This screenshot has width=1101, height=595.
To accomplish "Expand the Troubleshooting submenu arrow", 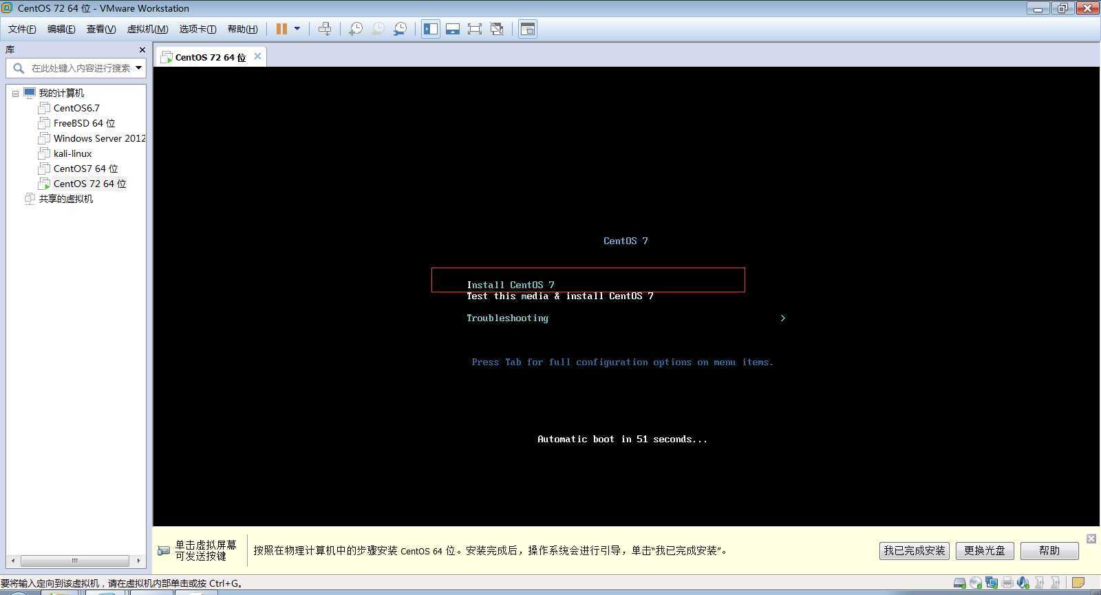I will (782, 318).
